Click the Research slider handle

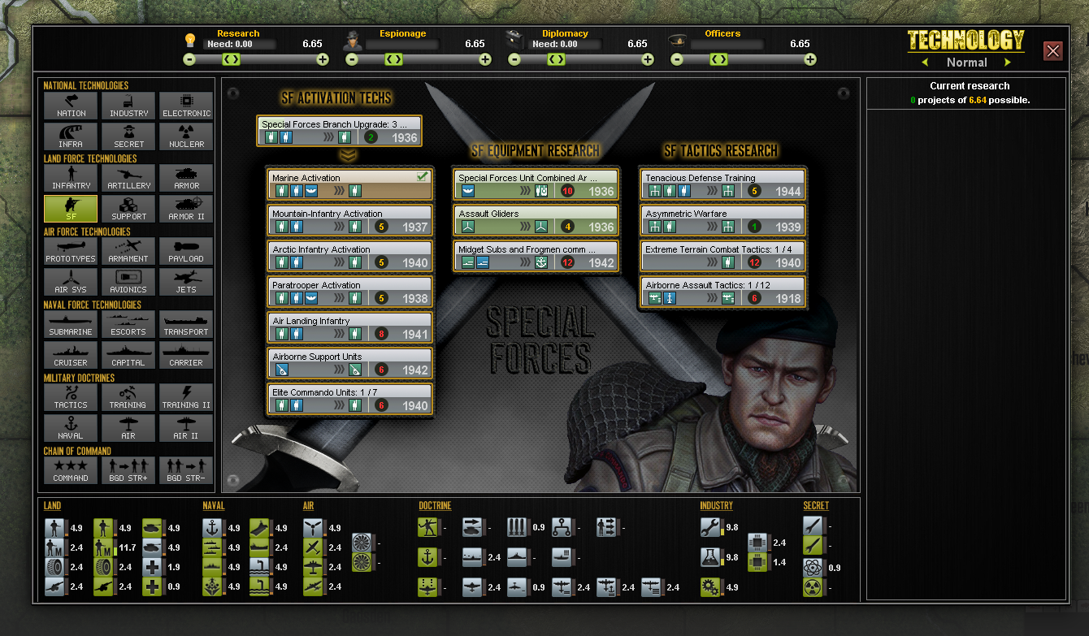pyautogui.click(x=232, y=59)
